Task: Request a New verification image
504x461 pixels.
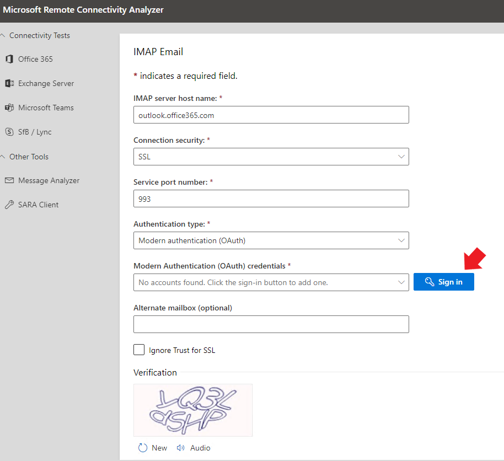Action: pos(153,448)
